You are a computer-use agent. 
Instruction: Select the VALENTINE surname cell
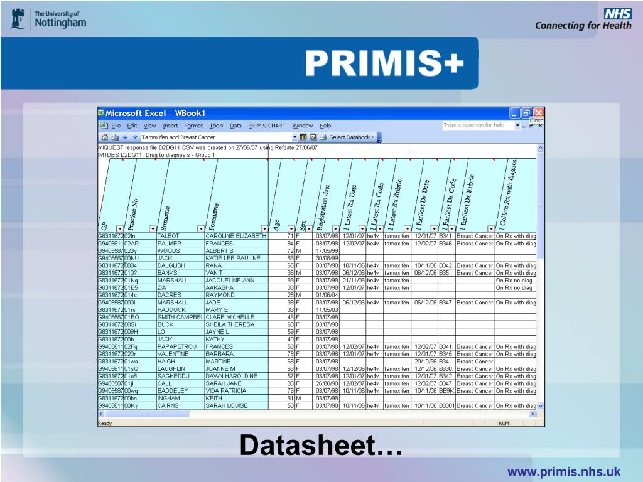(180, 354)
